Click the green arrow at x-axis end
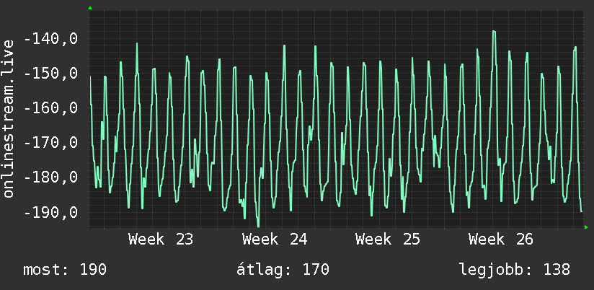Viewport: 594px width, 290px height. pos(586,227)
